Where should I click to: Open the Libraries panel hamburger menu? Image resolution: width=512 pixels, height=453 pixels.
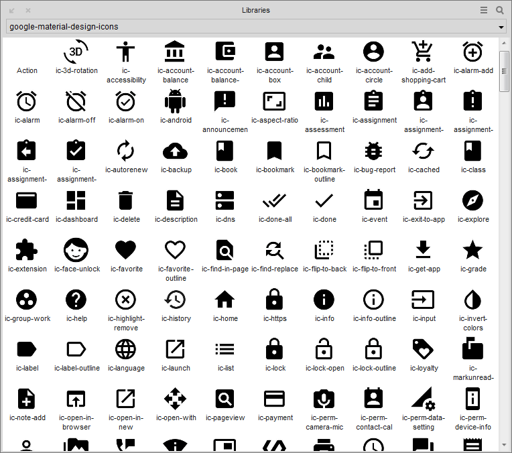coord(484,10)
